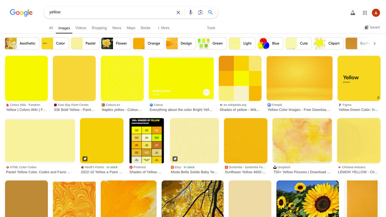The height and width of the screenshot is (217, 386).
Task: Go to the News tab
Action: point(117,28)
